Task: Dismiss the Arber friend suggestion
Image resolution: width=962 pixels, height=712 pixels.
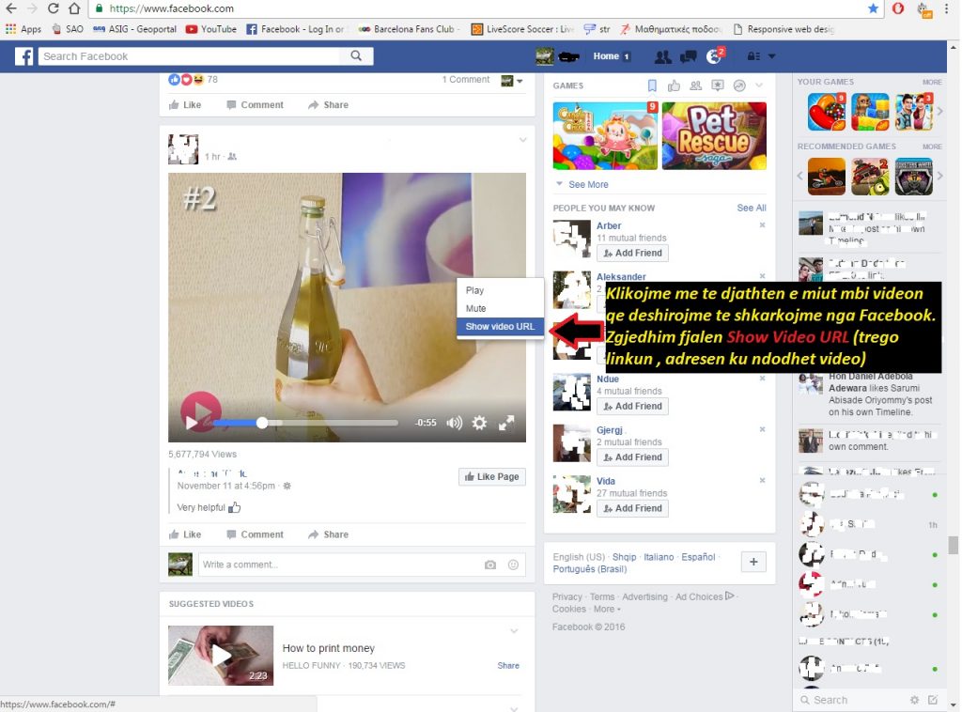Action: [x=762, y=225]
